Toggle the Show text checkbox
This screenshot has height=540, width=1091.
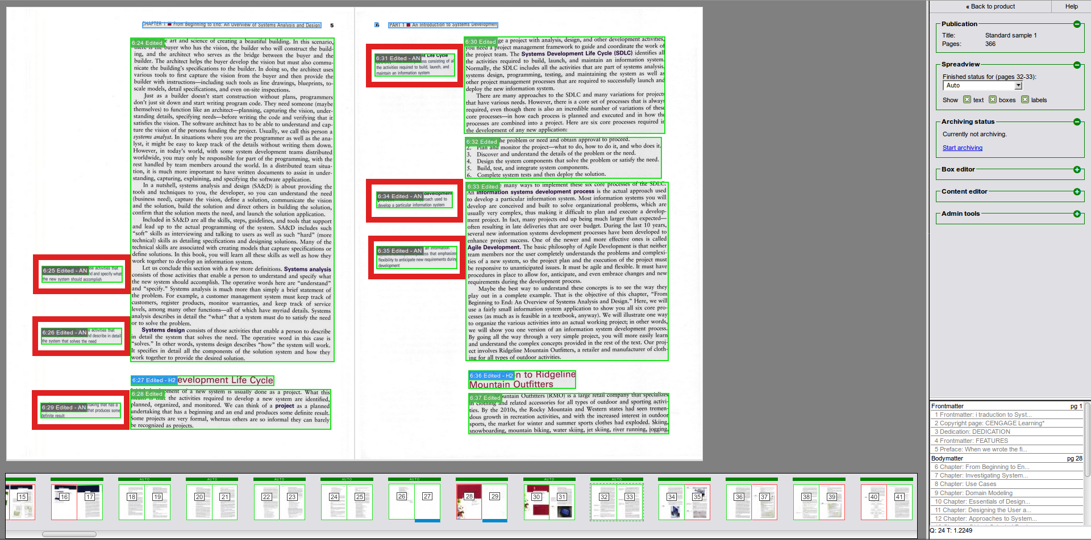pyautogui.click(x=967, y=100)
